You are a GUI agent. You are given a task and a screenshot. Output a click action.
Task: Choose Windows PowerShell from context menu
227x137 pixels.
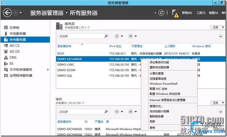164,84
